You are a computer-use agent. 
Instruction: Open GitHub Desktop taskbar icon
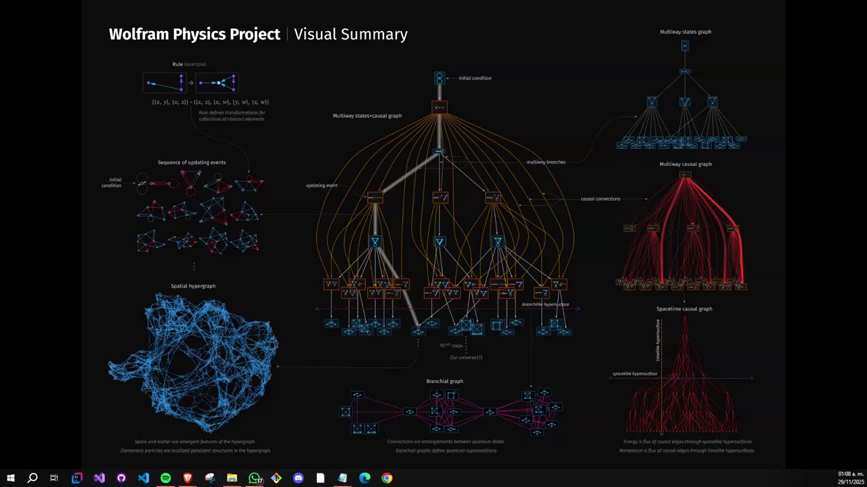pyautogui.click(x=121, y=478)
